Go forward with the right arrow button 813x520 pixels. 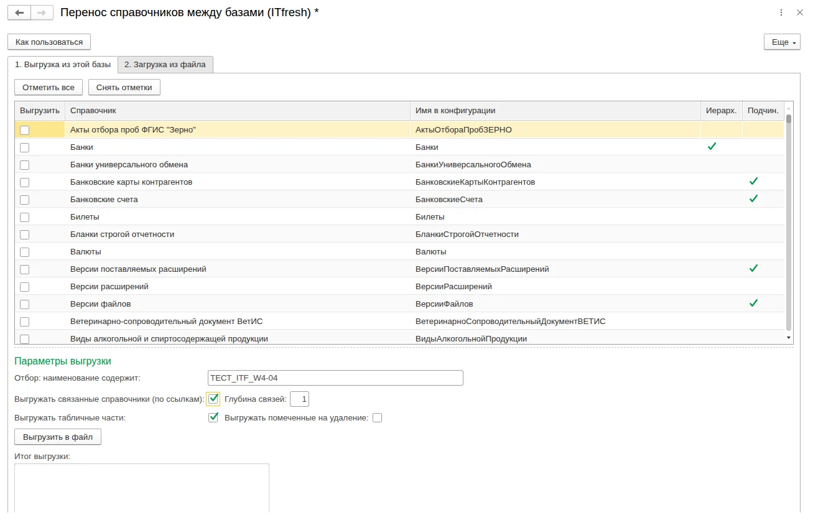[x=42, y=12]
